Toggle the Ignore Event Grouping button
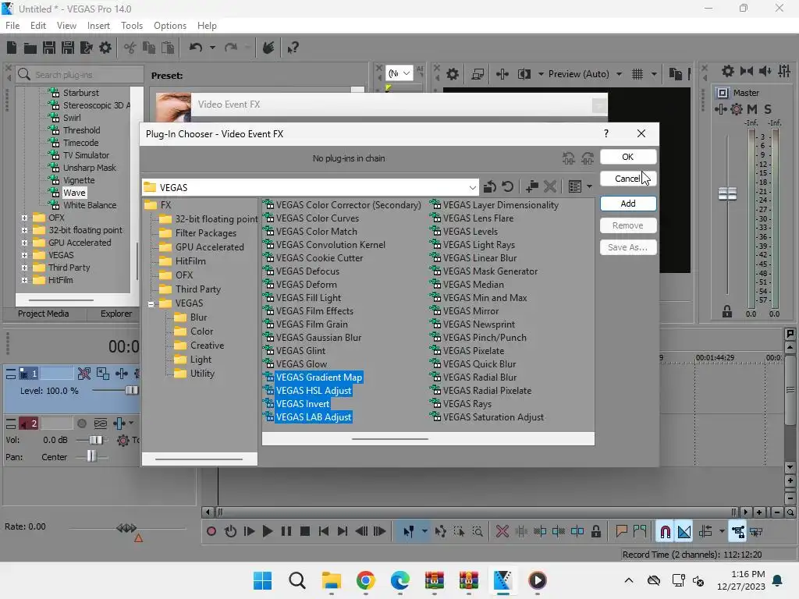Image resolution: width=799 pixels, height=599 pixels. (x=756, y=532)
